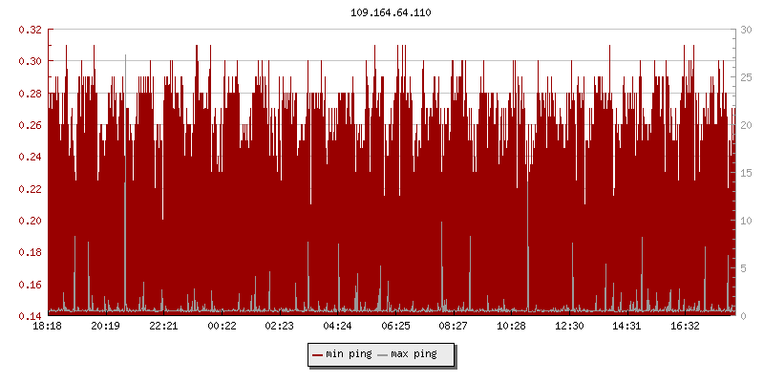Select the 15 right axis value

[746, 173]
